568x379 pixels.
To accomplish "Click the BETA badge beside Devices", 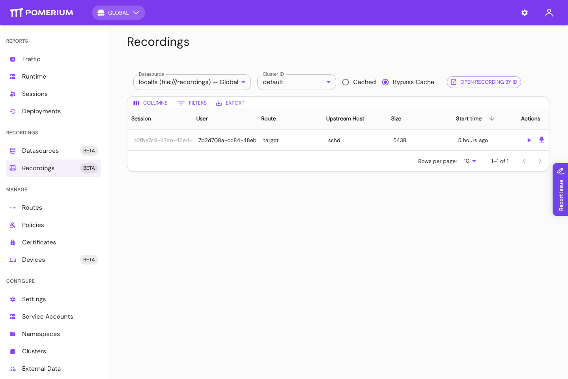I will (x=89, y=260).
